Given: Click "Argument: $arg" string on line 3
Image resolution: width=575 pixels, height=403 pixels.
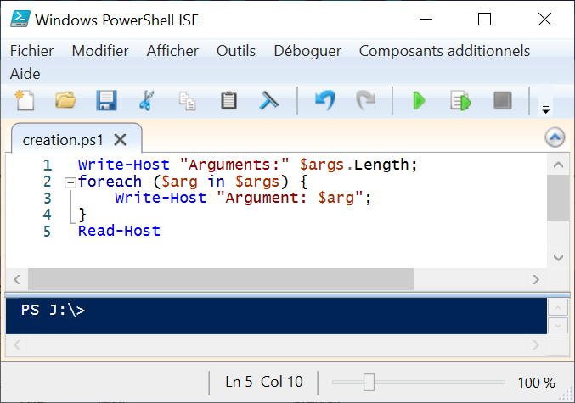Looking at the screenshot, I should pos(290,198).
